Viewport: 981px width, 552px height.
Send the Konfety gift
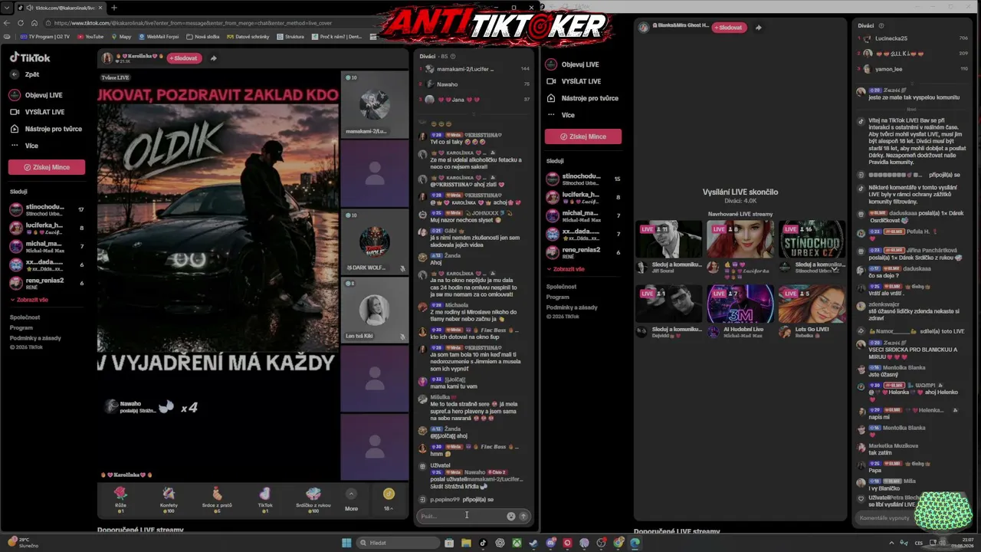tap(169, 498)
